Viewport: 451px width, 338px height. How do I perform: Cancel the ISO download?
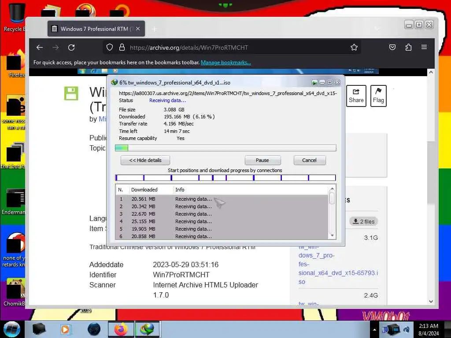pos(310,160)
